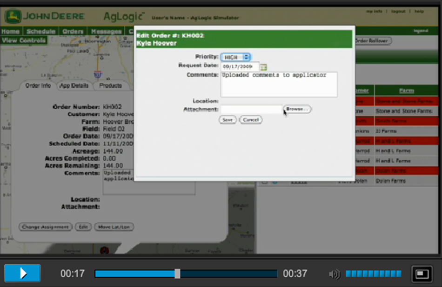The image size is (442, 287).
Task: Open the Messages menu
Action: 106,32
